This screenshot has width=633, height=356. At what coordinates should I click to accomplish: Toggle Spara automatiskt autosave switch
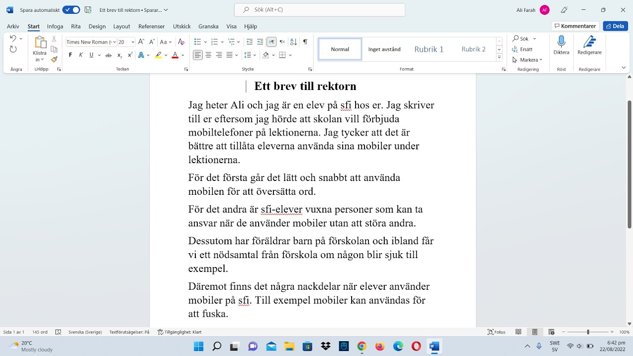coord(71,10)
